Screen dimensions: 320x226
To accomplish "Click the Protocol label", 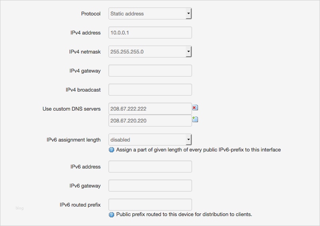I will coord(91,13).
